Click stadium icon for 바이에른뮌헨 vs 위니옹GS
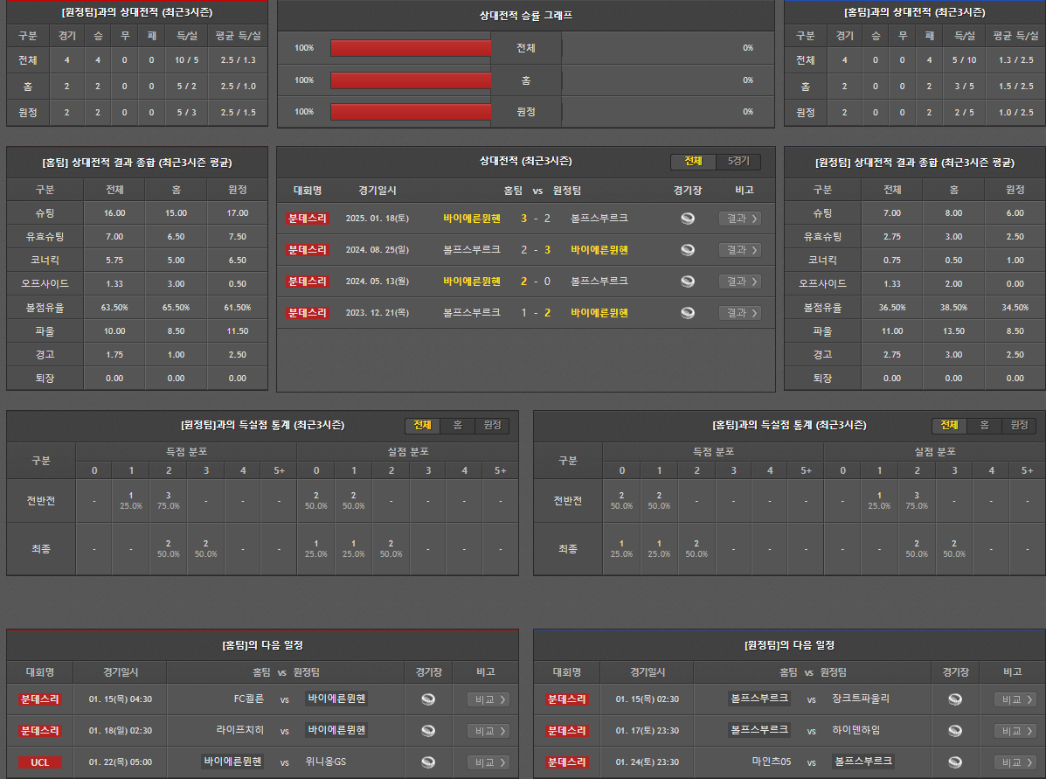Image resolution: width=1046 pixels, height=779 pixels. pyautogui.click(x=428, y=762)
